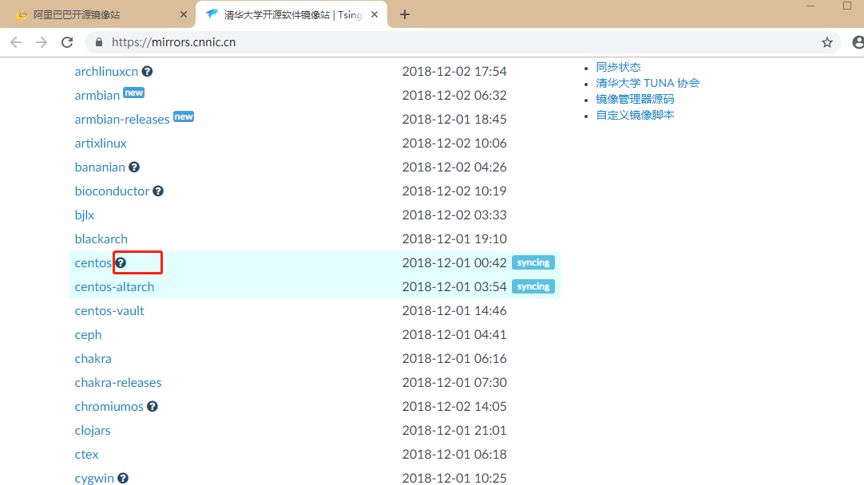Open the cygwin mirror link

[x=94, y=479]
